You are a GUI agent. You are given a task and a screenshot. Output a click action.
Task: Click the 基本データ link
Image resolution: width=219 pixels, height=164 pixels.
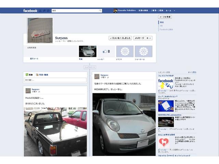click(34, 59)
